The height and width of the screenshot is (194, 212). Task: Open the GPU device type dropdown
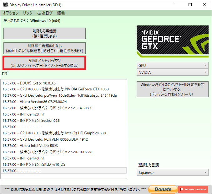tap(172, 65)
